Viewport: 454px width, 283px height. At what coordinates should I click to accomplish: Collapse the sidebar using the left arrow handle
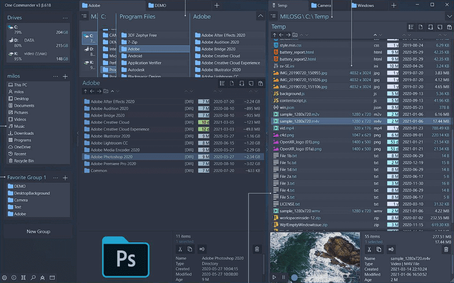(77, 133)
